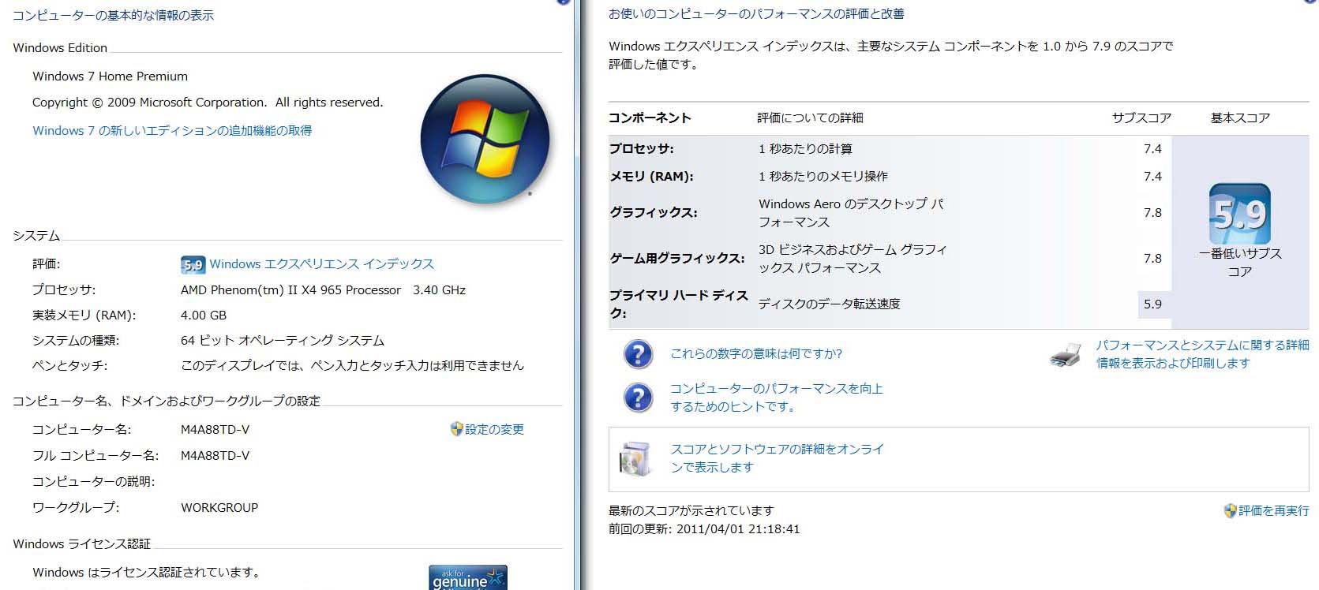The height and width of the screenshot is (590, 1319).
Task: Click the 3D ビジネスおよびゲーム グラフィックス パフォーマンス description
Action: [x=852, y=259]
